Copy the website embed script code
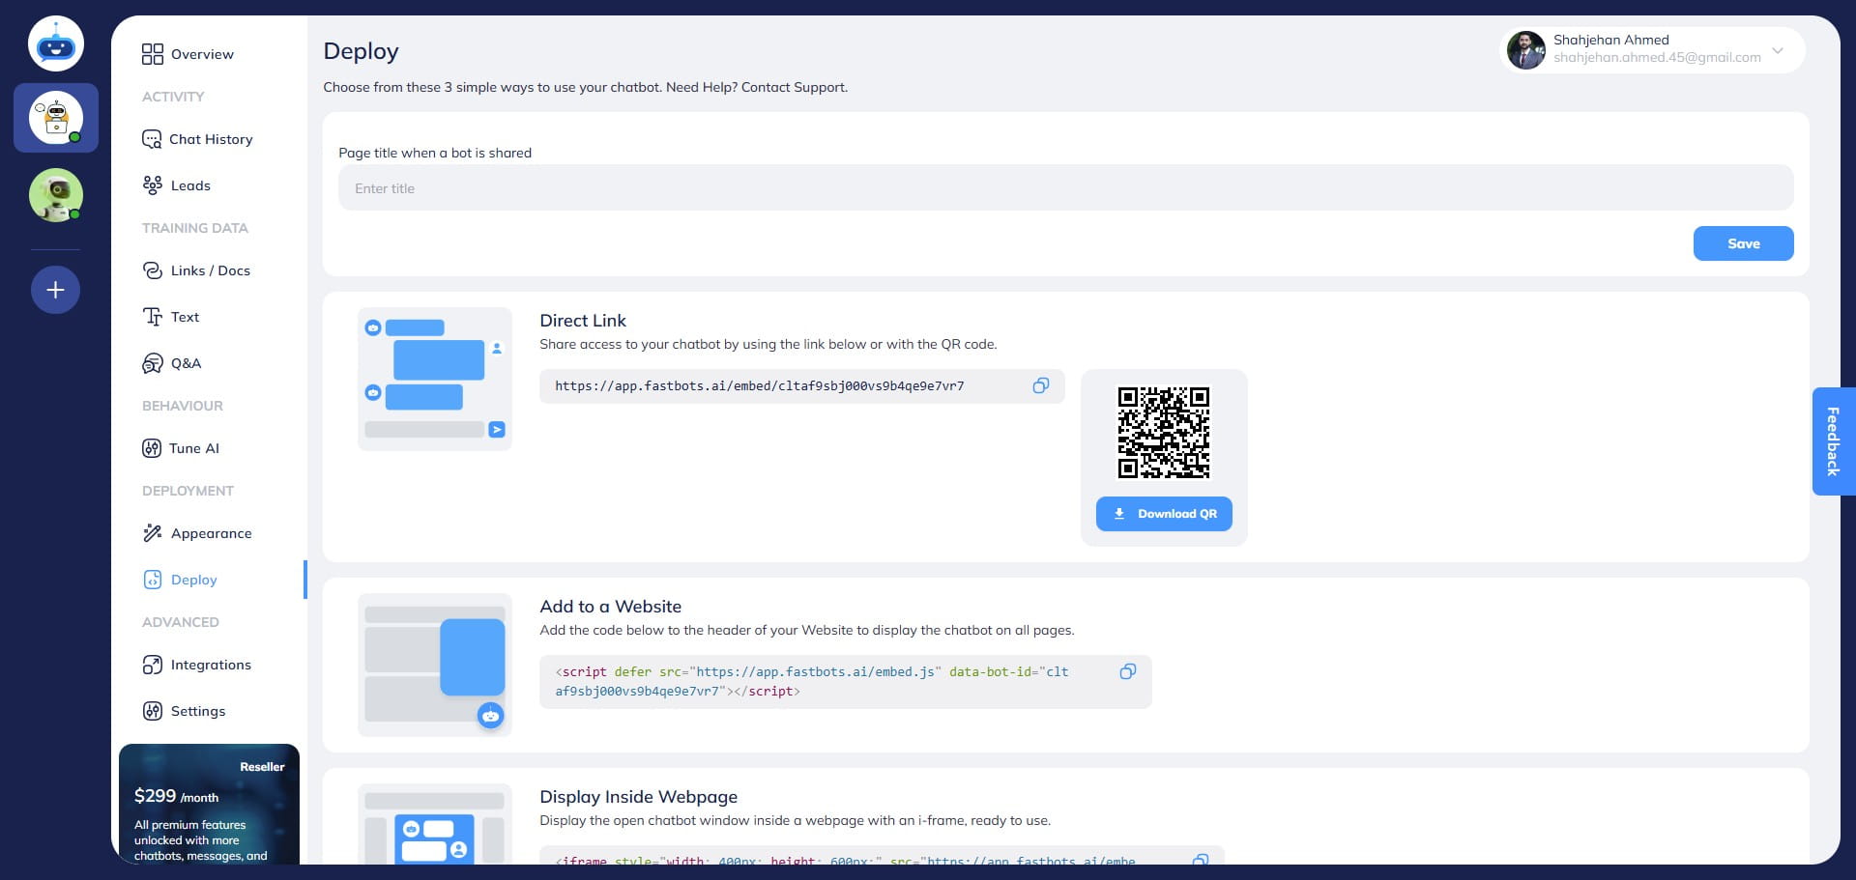The width and height of the screenshot is (1856, 880). (1127, 671)
